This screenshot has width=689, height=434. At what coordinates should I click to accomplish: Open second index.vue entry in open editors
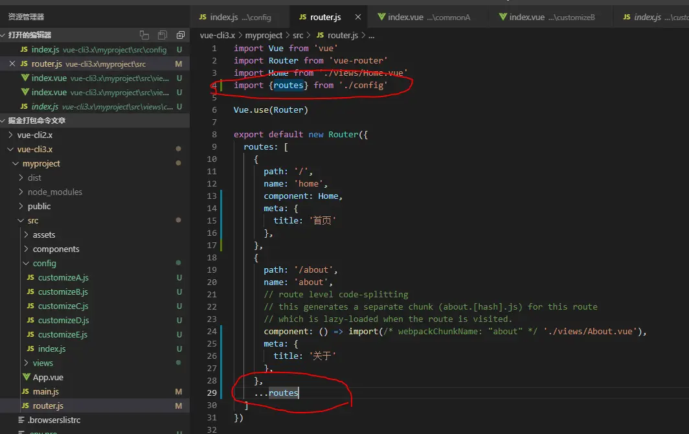click(x=95, y=93)
